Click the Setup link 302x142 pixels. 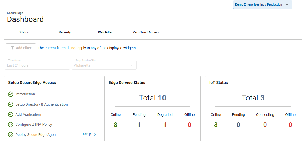pyautogui.click(x=87, y=134)
